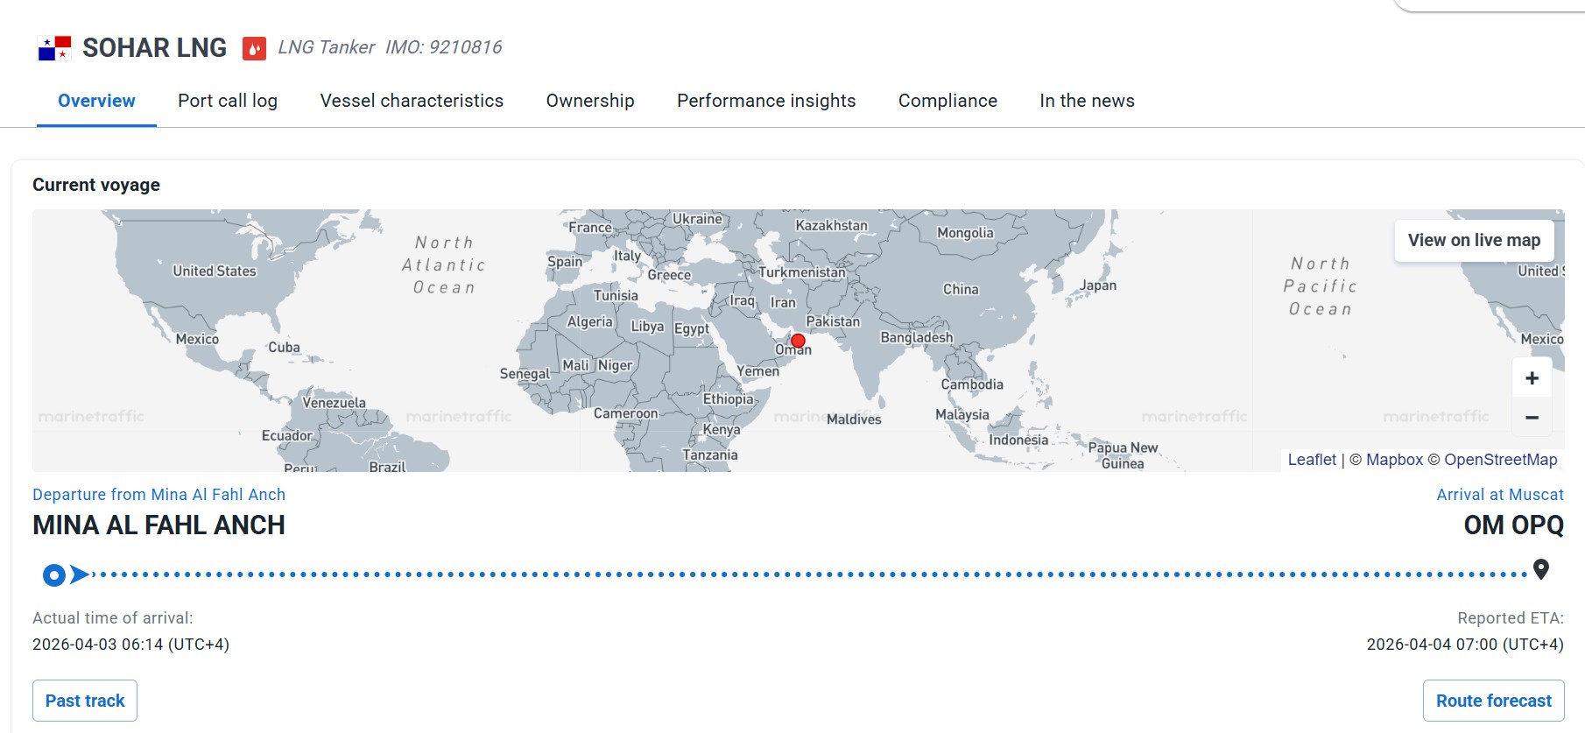The image size is (1585, 733).
Task: Click the red vessel position marker on map
Action: coord(798,341)
